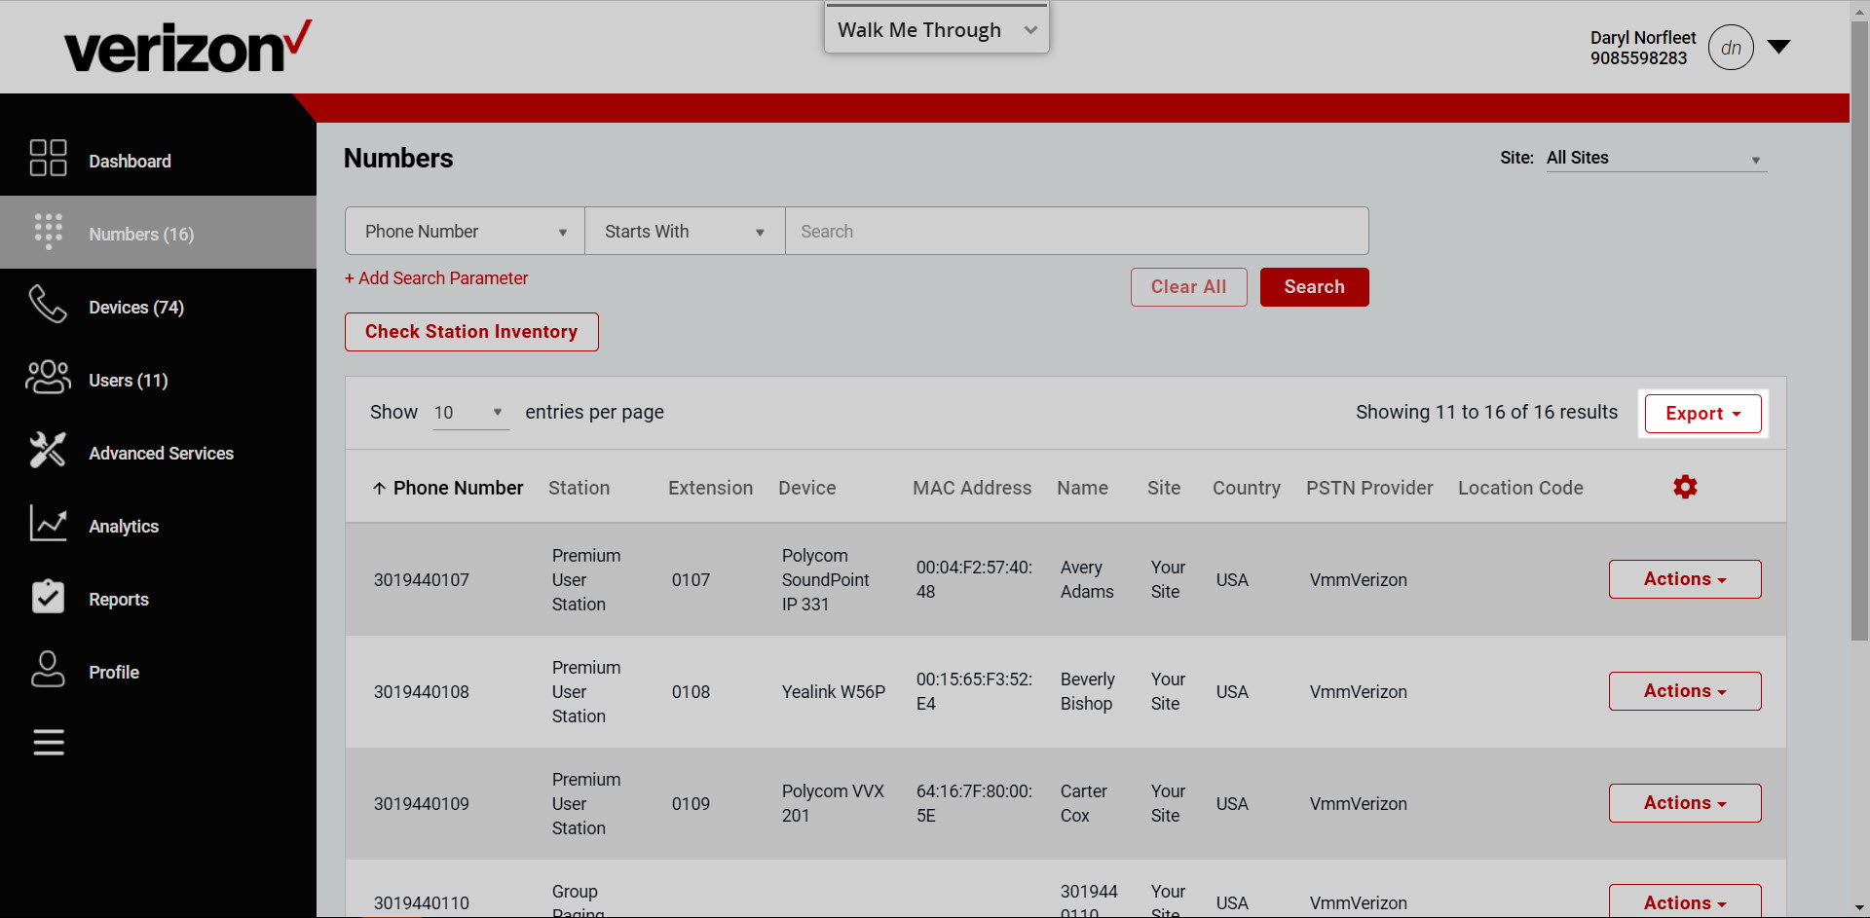Click the Clear All button
This screenshot has height=918, width=1870.
[x=1188, y=287]
